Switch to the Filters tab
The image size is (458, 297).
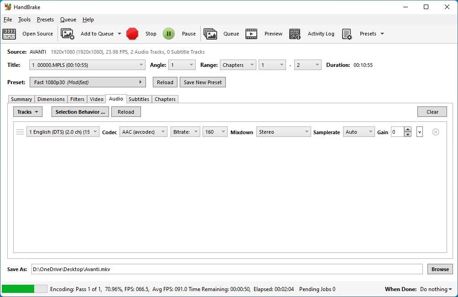pos(77,99)
